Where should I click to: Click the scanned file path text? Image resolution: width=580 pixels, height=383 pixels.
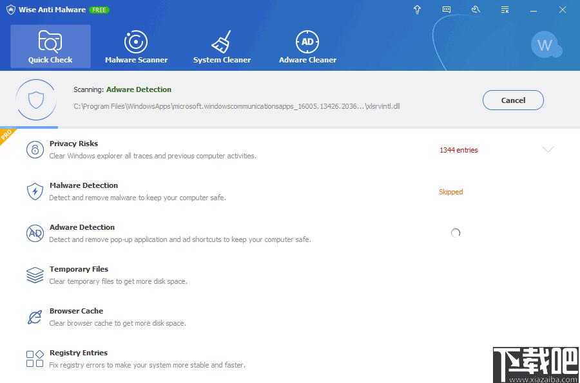[x=237, y=106]
